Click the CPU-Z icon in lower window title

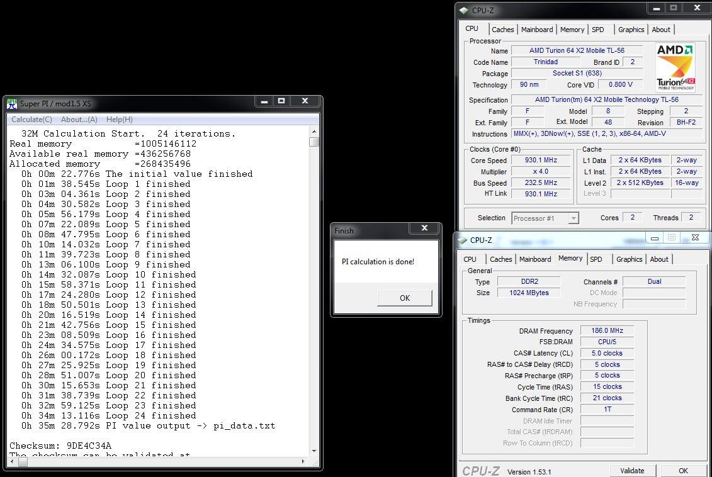pos(462,240)
